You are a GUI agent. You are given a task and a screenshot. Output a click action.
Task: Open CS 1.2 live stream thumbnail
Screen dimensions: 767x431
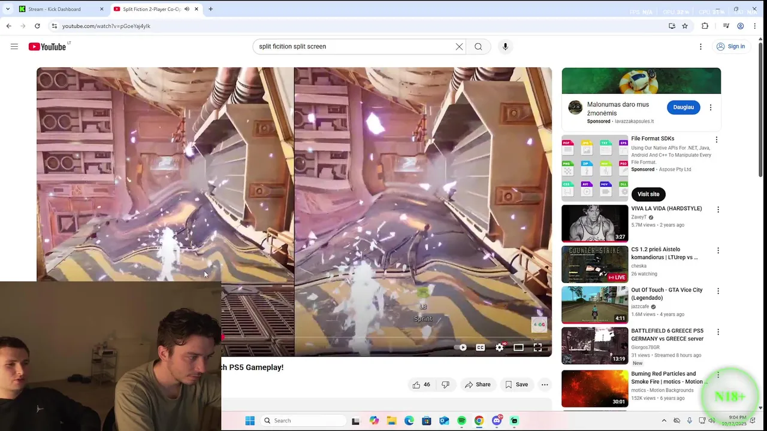click(594, 264)
